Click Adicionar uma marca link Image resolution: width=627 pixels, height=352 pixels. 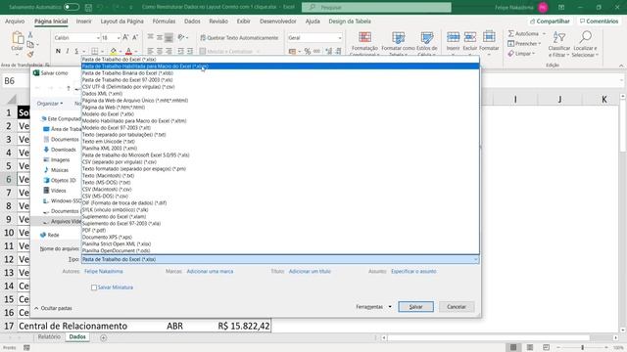click(210, 272)
